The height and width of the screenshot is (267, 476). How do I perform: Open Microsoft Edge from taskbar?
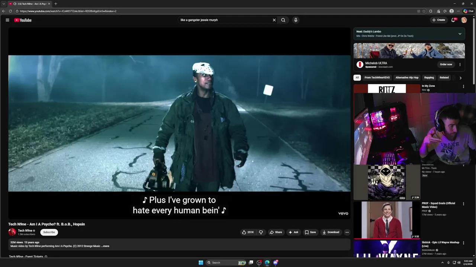click(x=267, y=263)
